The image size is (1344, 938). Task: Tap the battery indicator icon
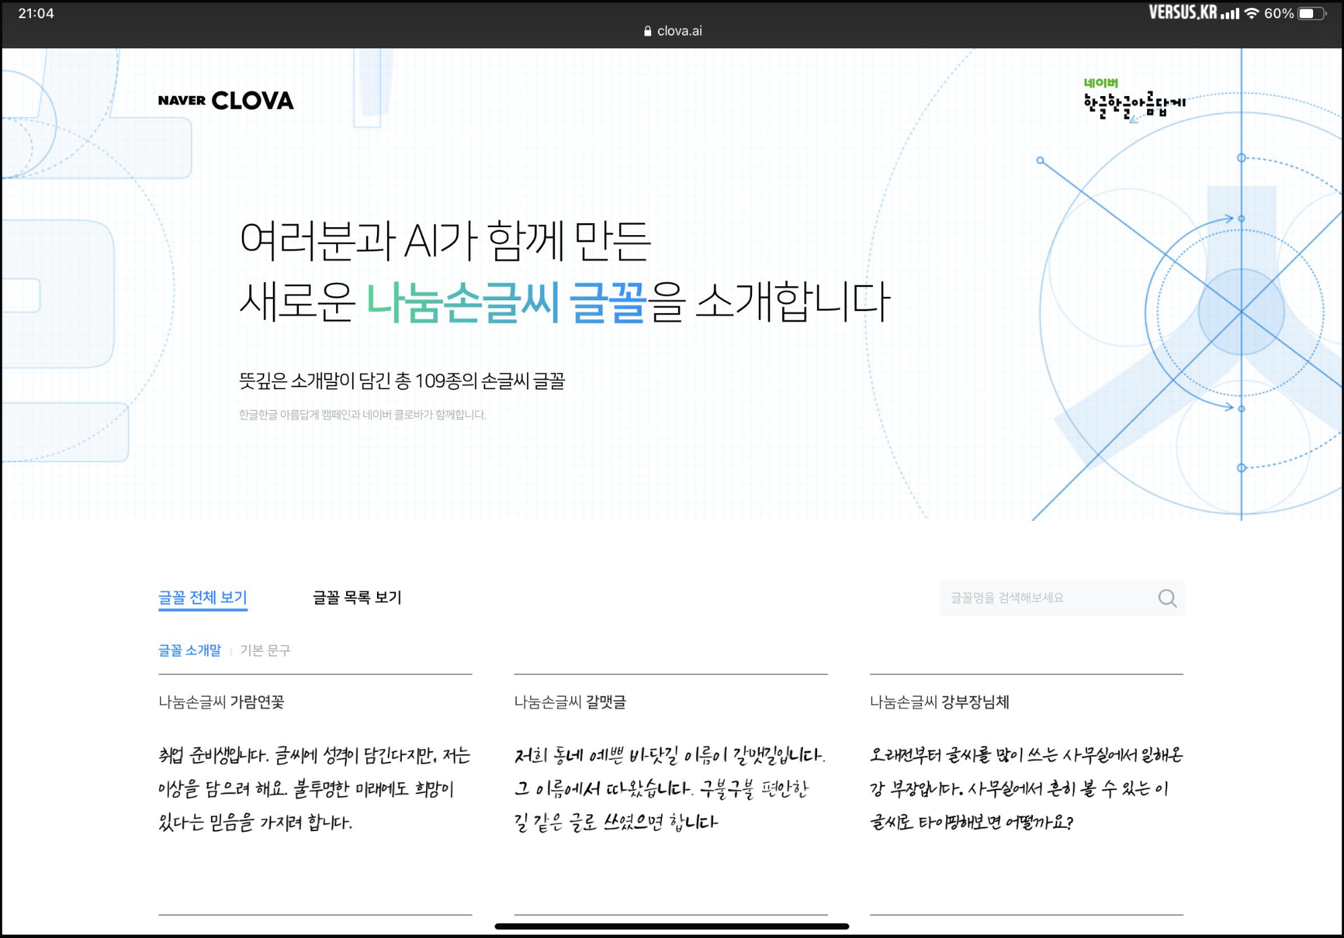click(1311, 13)
